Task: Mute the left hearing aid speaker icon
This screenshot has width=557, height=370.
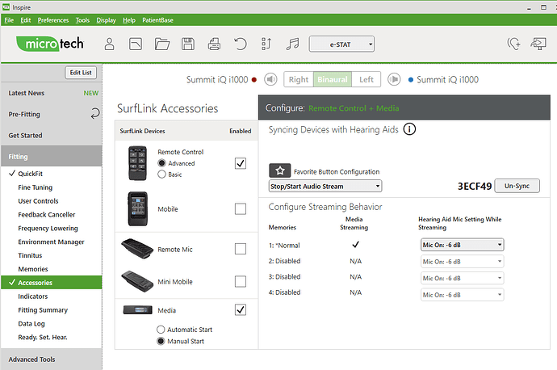Action: [x=394, y=79]
